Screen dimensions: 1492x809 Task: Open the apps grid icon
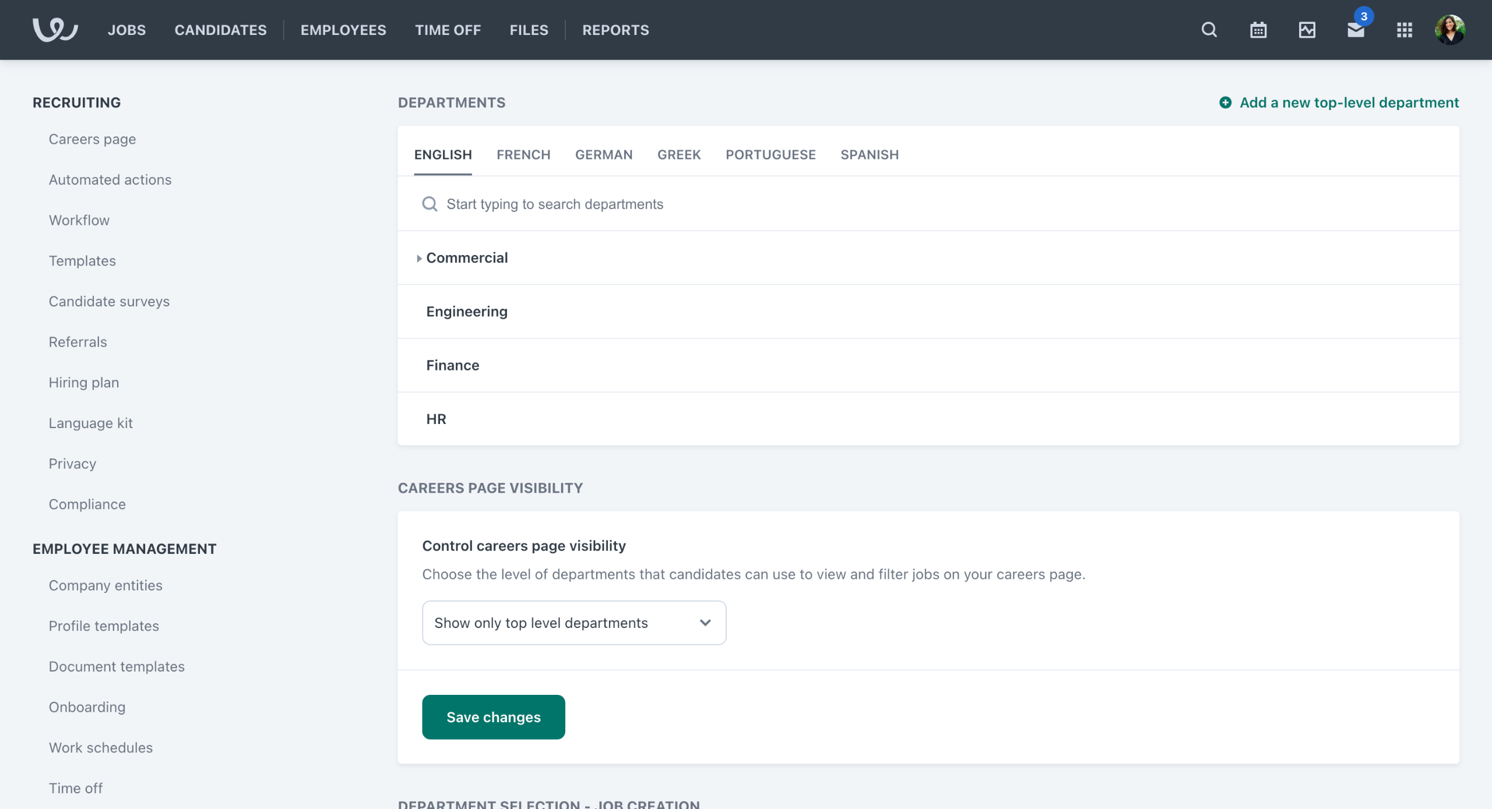click(1405, 30)
